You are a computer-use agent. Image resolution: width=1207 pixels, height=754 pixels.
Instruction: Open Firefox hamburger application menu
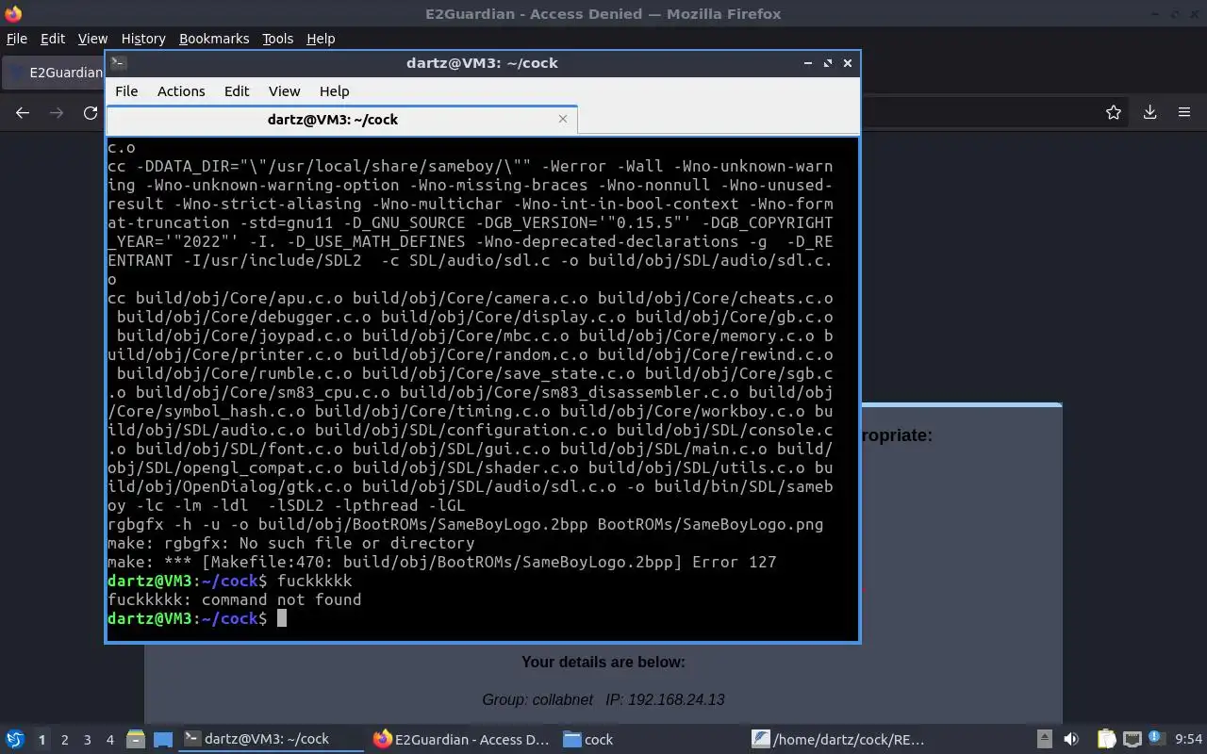pos(1184,113)
